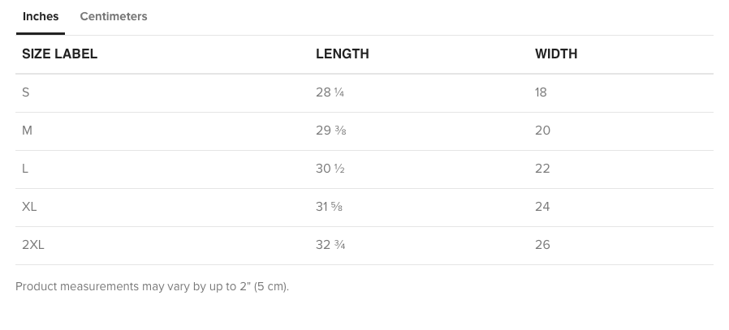This screenshot has width=729, height=330.
Task: Select the 30 ½ length value
Action: coord(330,169)
